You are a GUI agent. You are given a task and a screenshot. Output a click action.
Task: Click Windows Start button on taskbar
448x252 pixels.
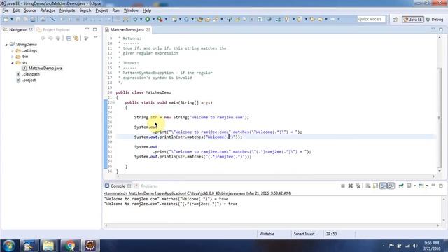[x=8, y=246]
